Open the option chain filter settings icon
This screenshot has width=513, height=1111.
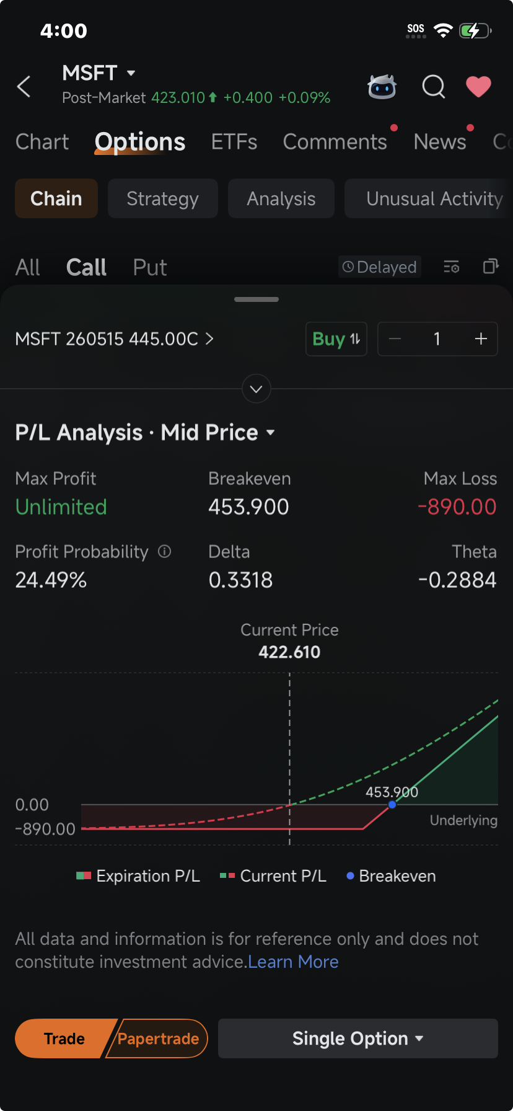pos(452,267)
